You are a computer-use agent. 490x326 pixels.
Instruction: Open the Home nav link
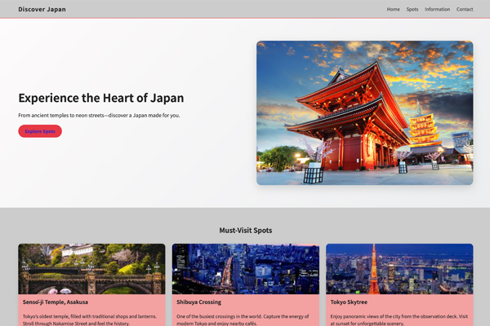pos(393,9)
